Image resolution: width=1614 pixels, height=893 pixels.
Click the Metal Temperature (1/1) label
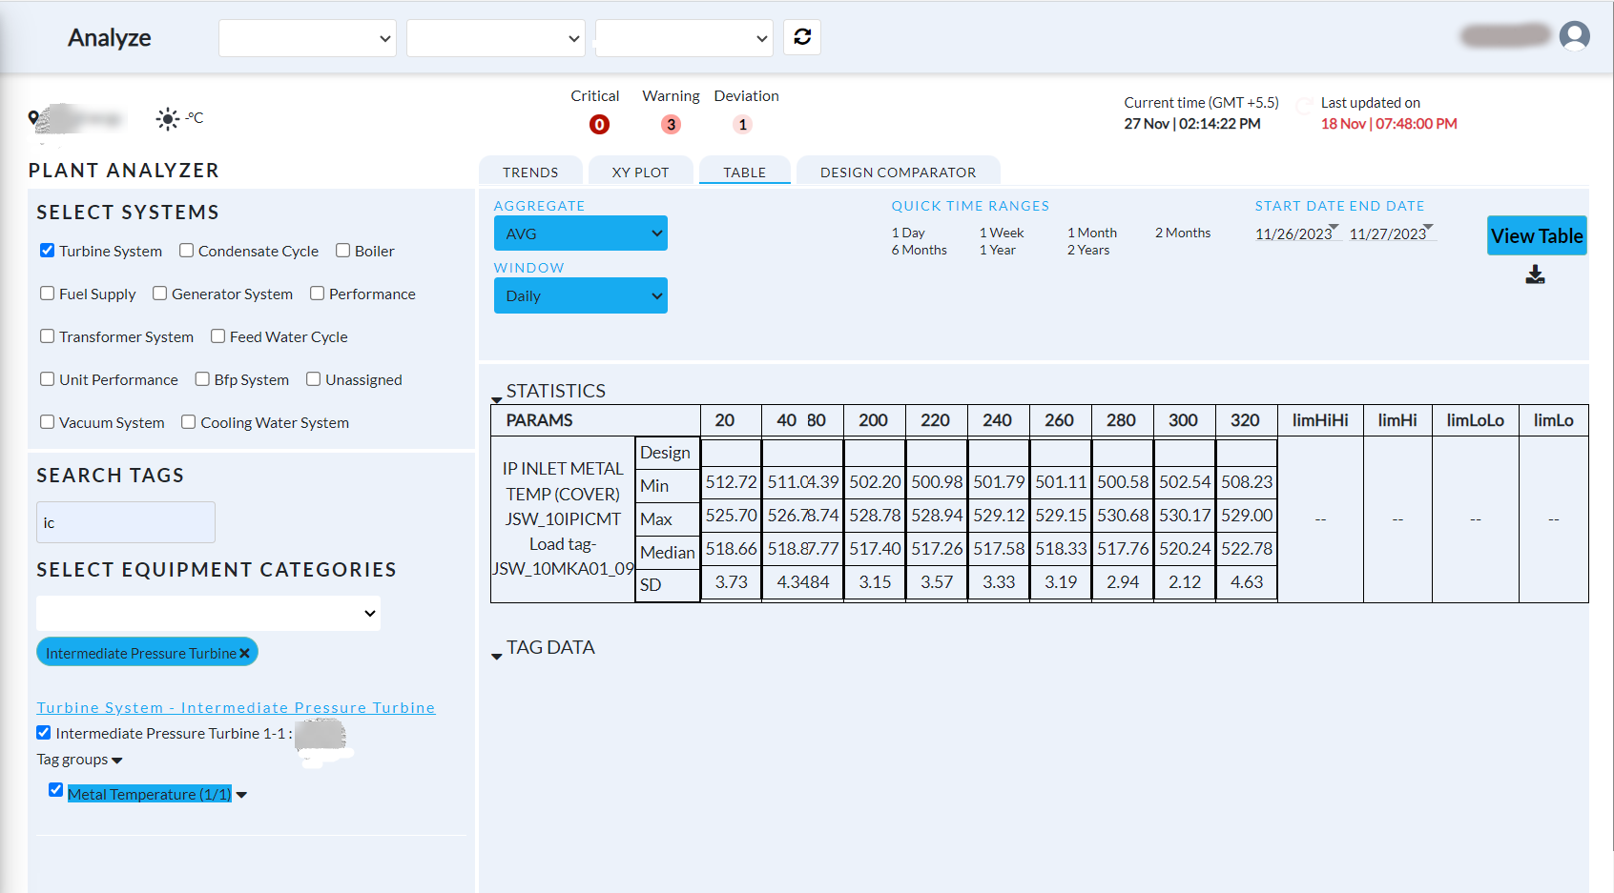point(150,794)
